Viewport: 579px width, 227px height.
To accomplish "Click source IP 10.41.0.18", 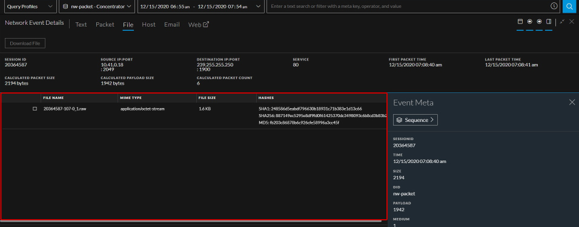I will click(112, 65).
